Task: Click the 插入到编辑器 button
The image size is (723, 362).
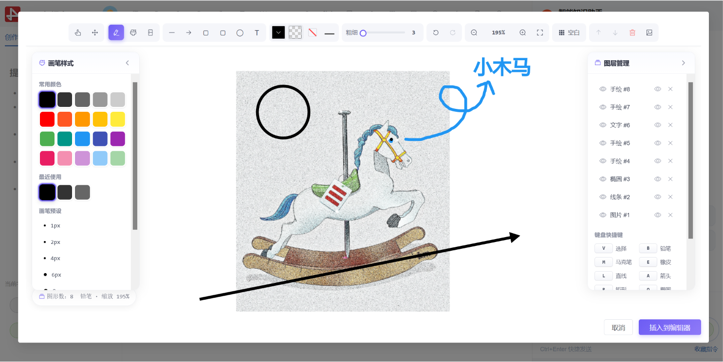Action: (670, 328)
